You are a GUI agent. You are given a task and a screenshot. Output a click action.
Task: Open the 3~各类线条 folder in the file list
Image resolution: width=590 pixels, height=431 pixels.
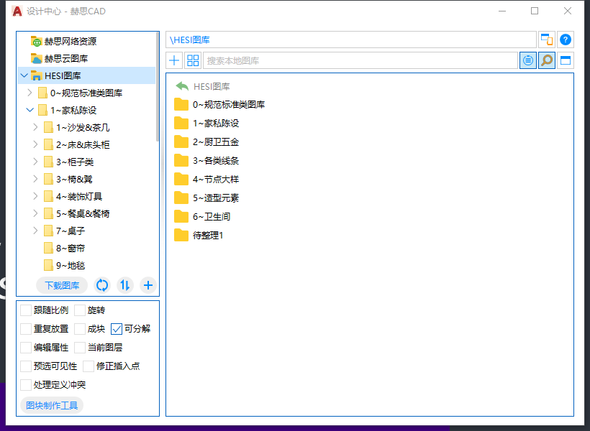click(206, 161)
